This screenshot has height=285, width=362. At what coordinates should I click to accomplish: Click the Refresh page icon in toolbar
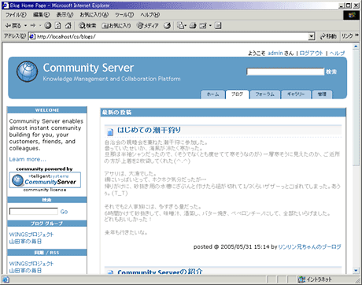tap(58, 25)
